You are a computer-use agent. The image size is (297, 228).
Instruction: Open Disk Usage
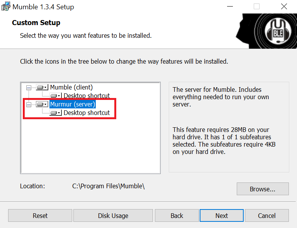[113, 216]
